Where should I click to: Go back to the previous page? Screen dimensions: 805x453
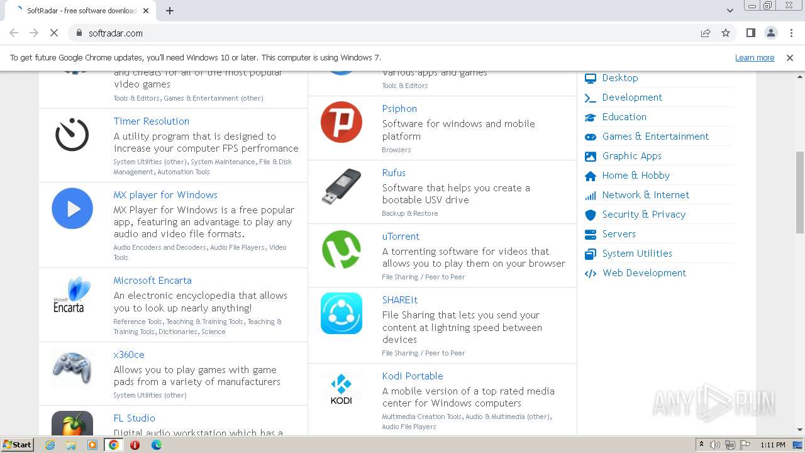coord(14,33)
